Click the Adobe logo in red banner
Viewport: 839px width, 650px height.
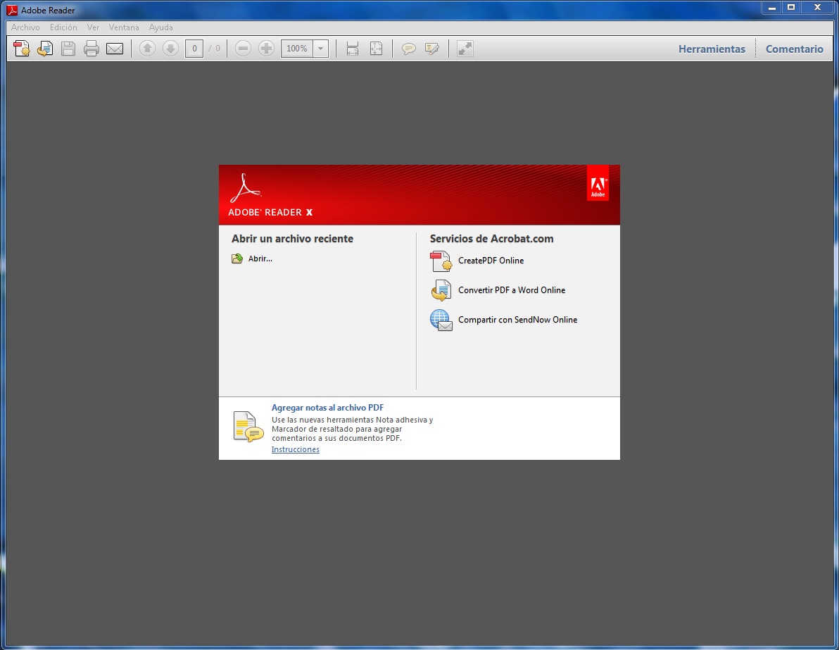(x=598, y=184)
